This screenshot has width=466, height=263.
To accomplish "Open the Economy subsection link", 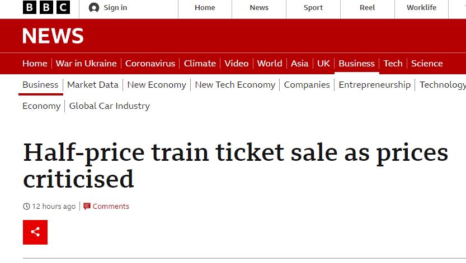I will [41, 106].
